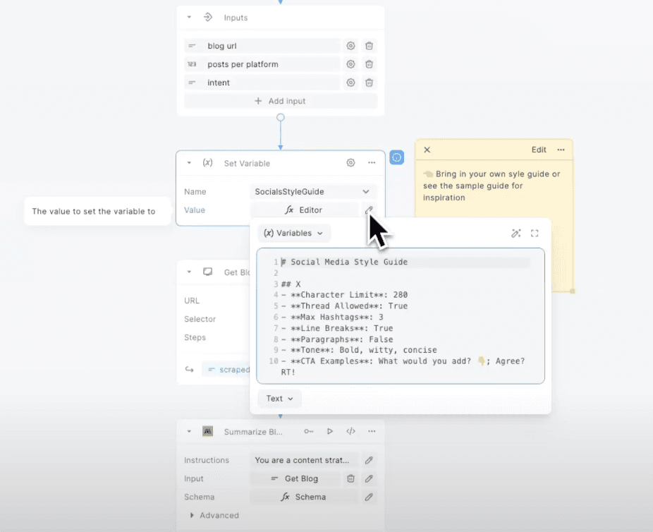This screenshot has width=653, height=532.
Task: Collapse the Get Blog node
Action: 189,272
